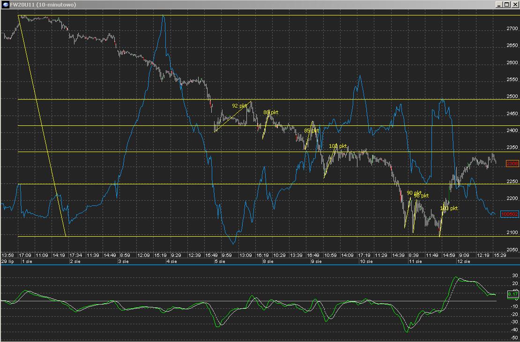Click the blue 100502 value tag
The image size is (520, 342).
[x=510, y=214]
